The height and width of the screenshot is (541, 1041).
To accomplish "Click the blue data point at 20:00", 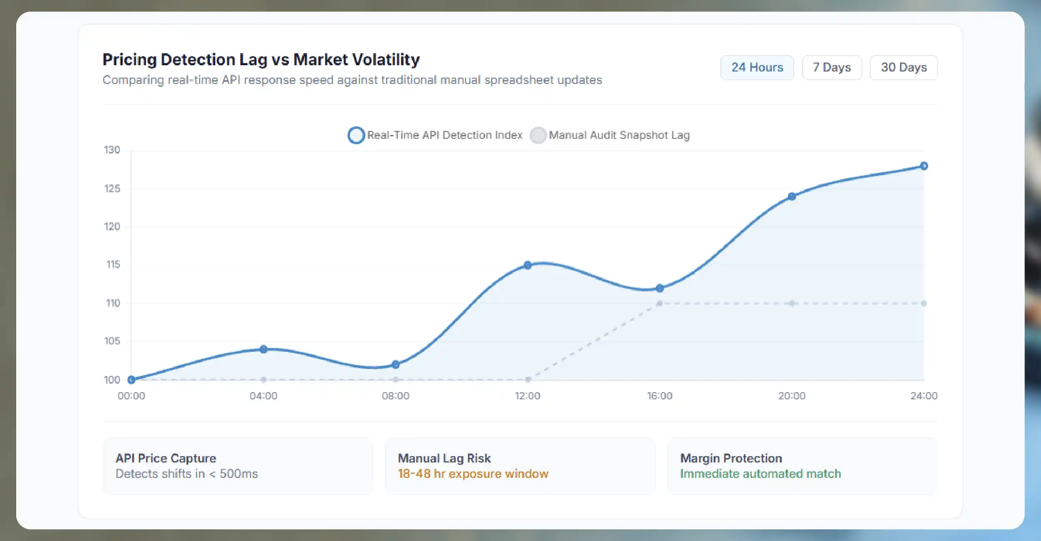I will coord(792,196).
